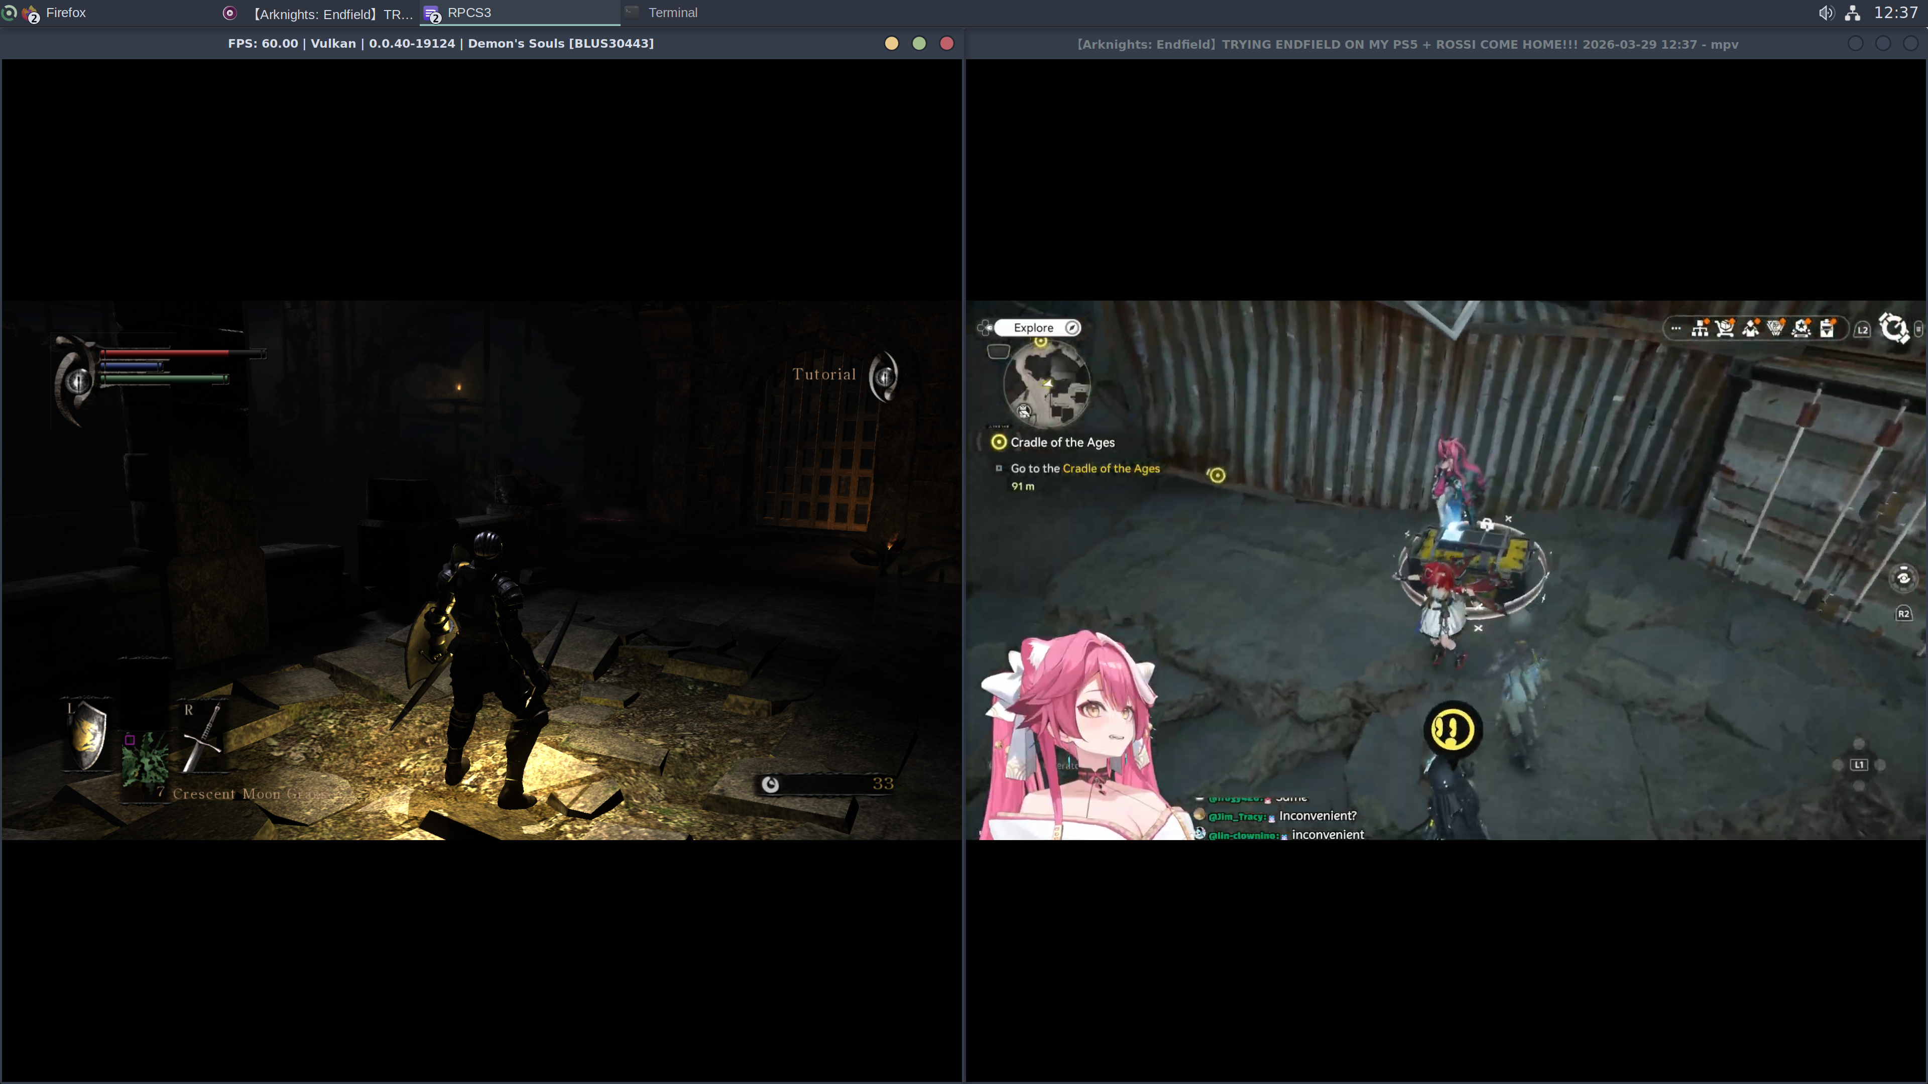This screenshot has height=1084, width=1928.
Task: Toggle the eye view icon above R2
Action: click(x=1903, y=578)
